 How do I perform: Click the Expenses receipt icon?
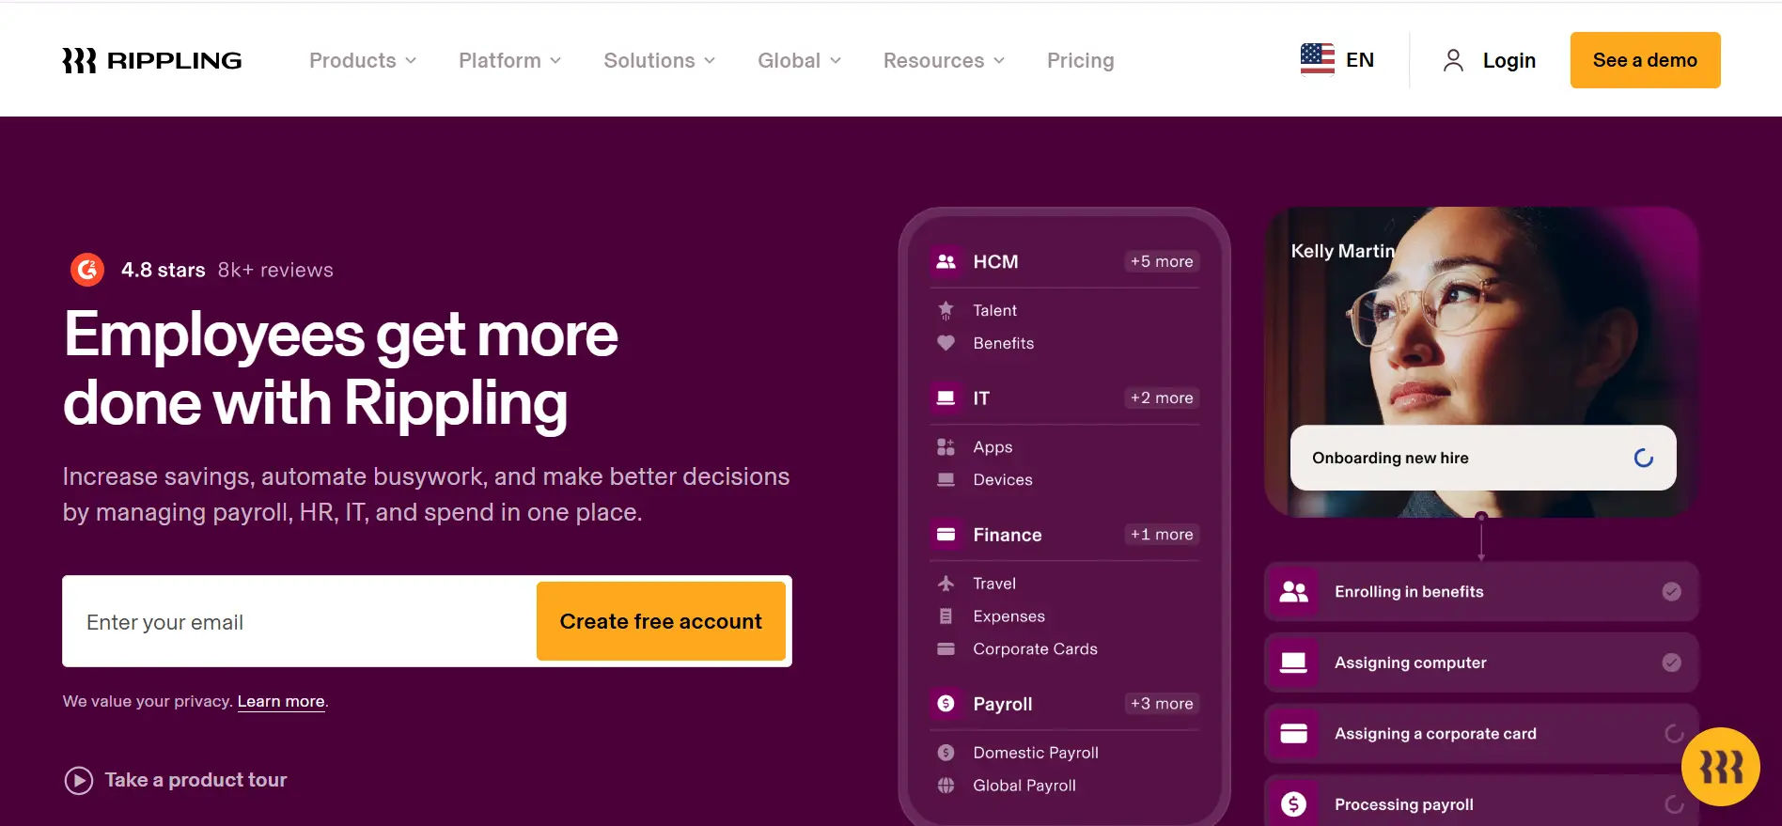(x=946, y=616)
